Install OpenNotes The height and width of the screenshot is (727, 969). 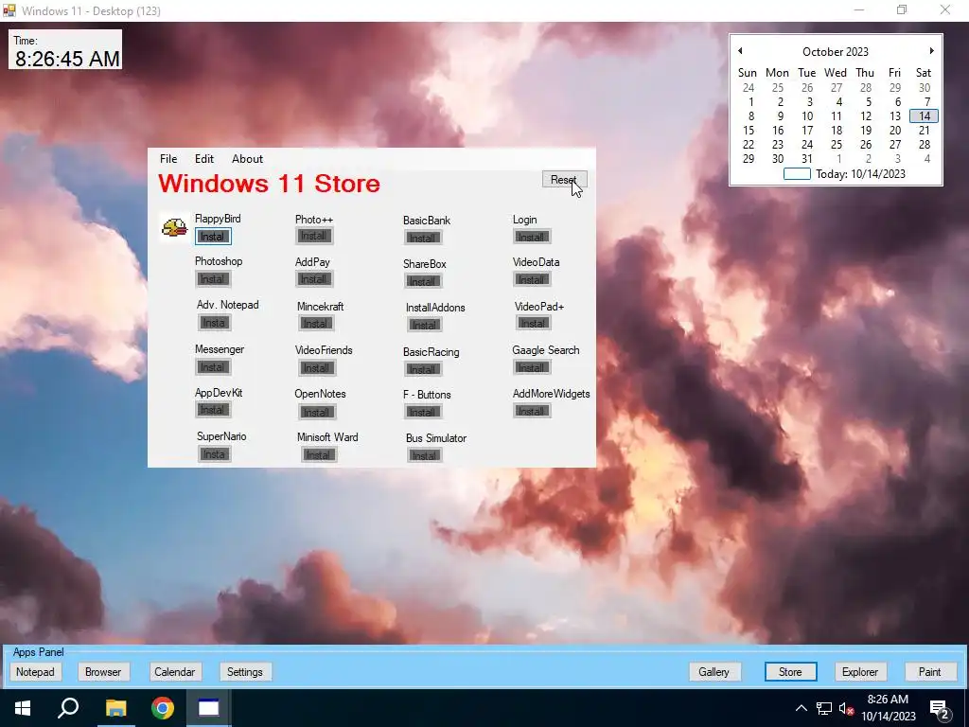[316, 413]
